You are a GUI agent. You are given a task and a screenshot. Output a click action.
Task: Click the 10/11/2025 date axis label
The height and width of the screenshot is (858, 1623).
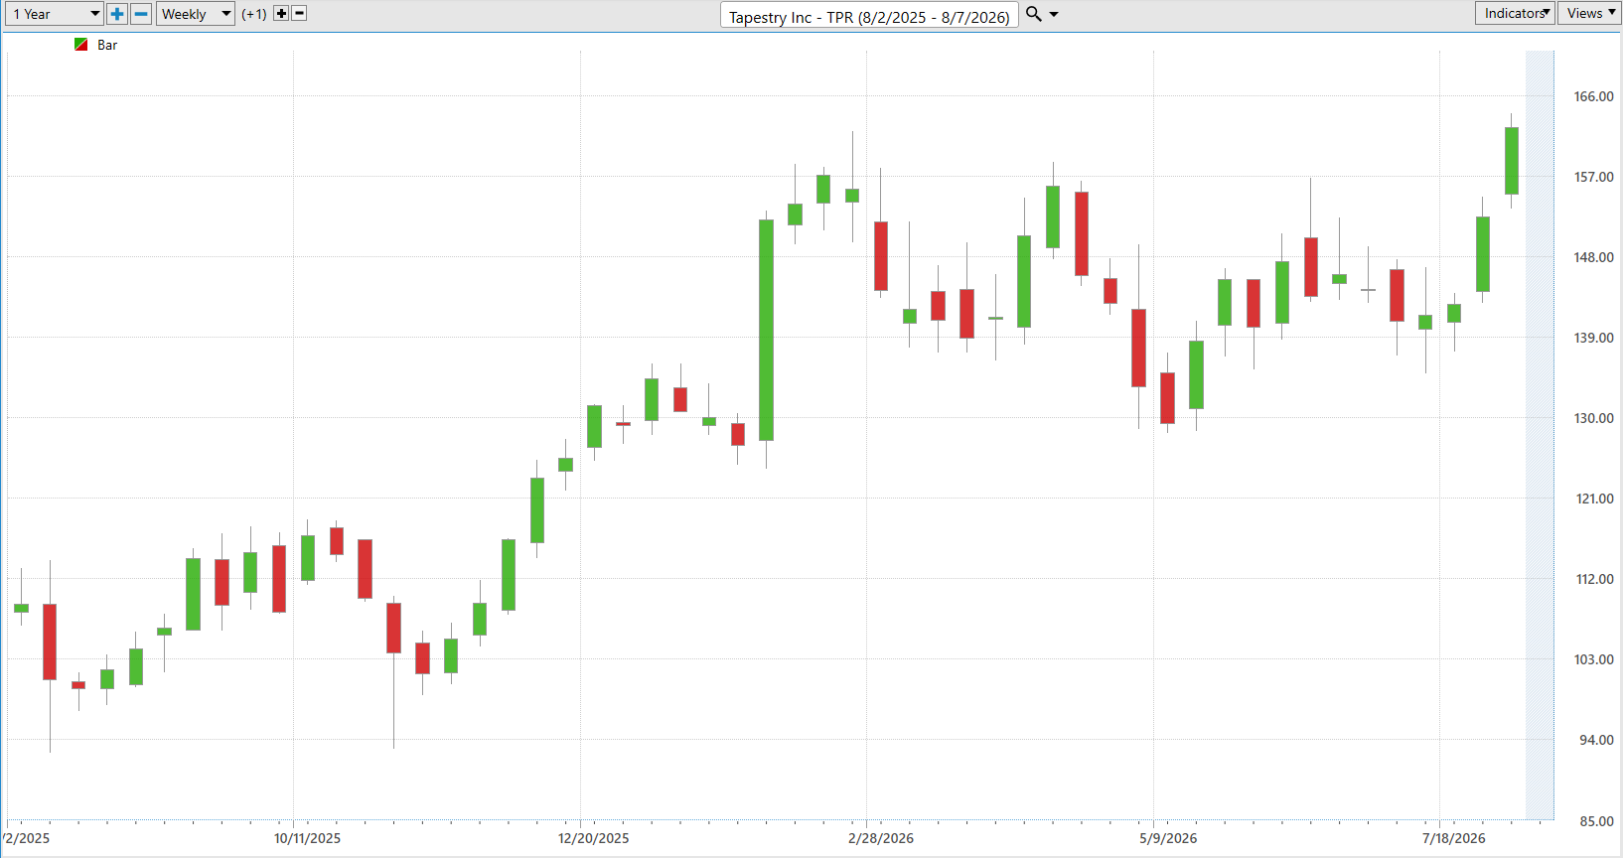pos(307,838)
